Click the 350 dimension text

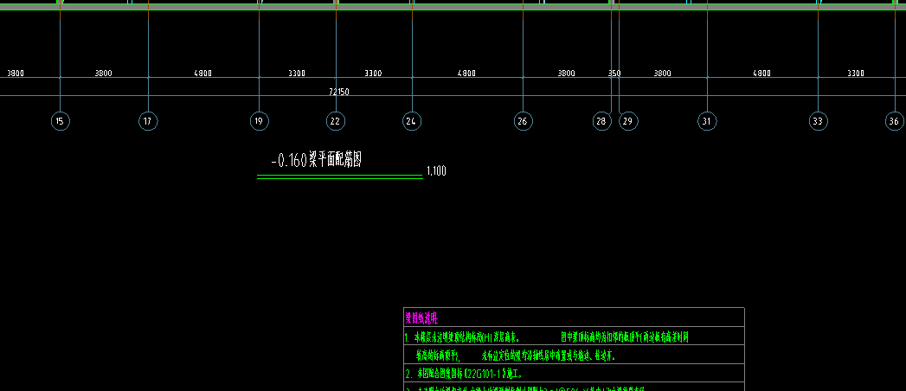pyautogui.click(x=614, y=74)
